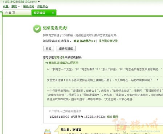The image size is (163, 134).
Task: Open the 定时记录 link
Action: point(59,57)
